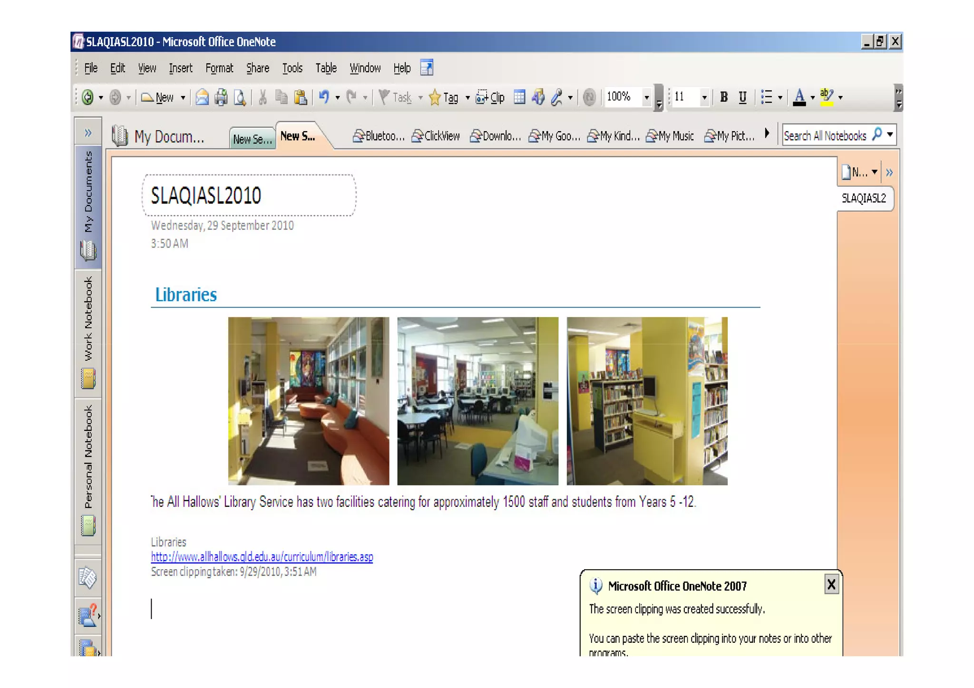Click the Paste clipboard icon
This screenshot has width=974, height=688.
click(300, 97)
